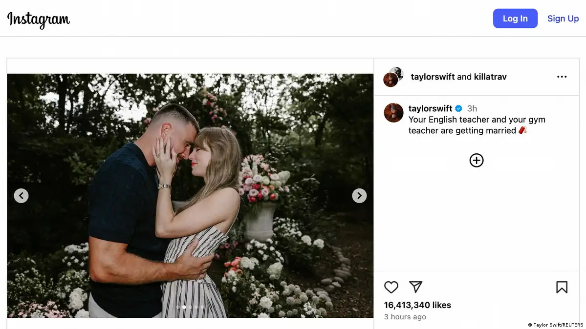
Task: Click the 3h timestamp beside the caption
Action: point(472,108)
